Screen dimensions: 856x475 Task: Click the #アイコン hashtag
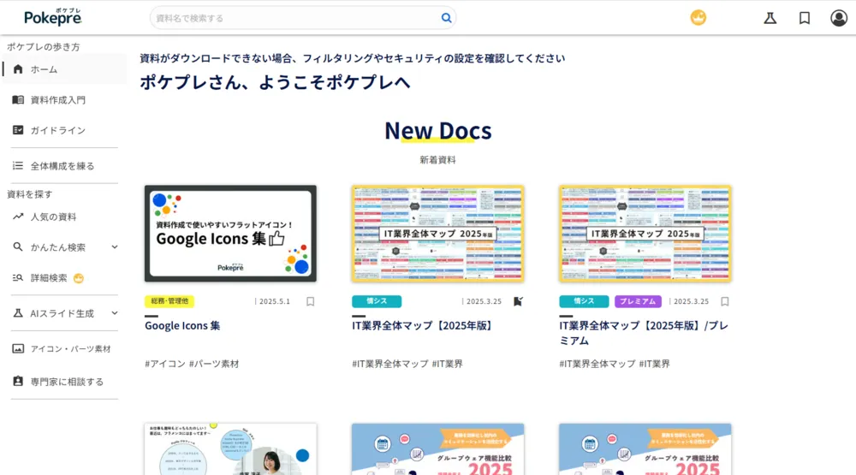165,364
